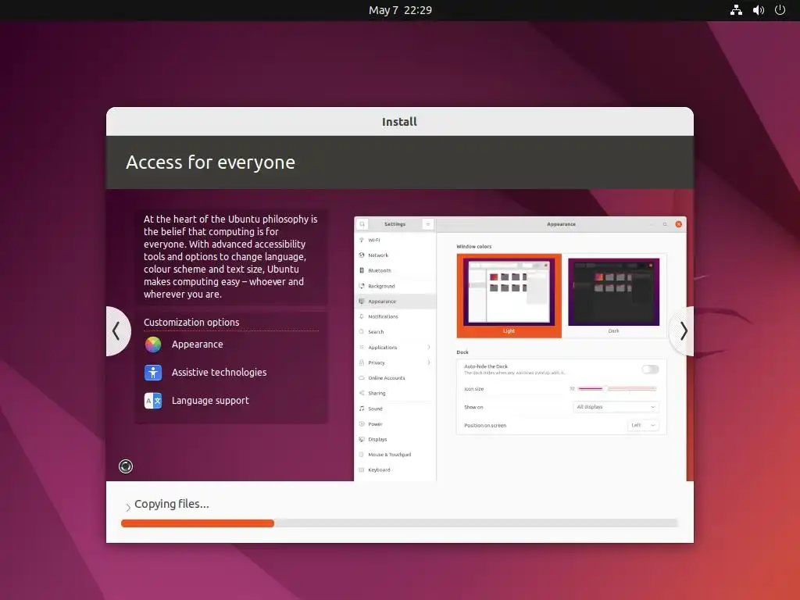Click the Wi-Fi icon in Settings sidebar
Screen dimensions: 800x600
click(362, 240)
